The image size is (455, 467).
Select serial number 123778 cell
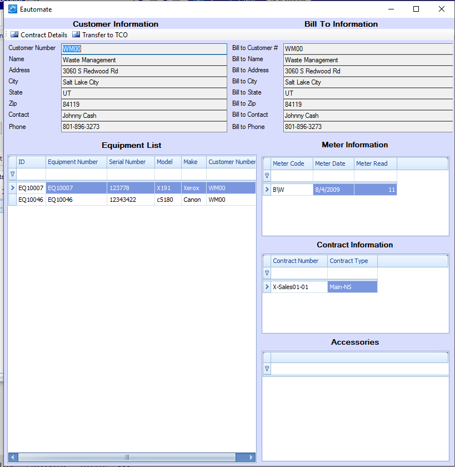(131, 188)
